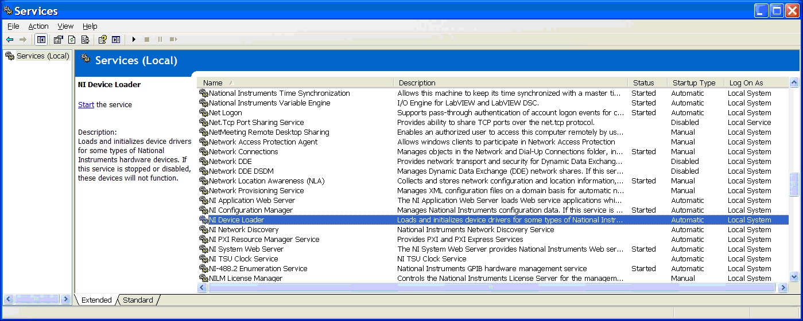
Task: Switch to the Extended tab
Action: click(96, 300)
